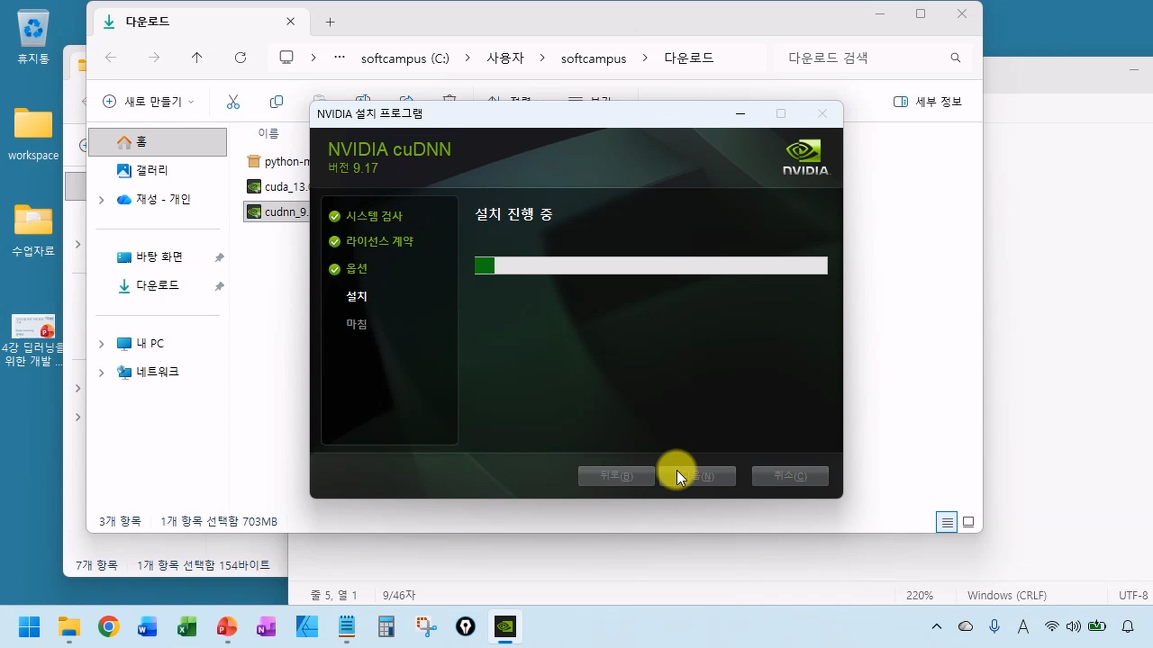Open the 새로 만들기 dropdown
The width and height of the screenshot is (1153, 648).
click(149, 102)
